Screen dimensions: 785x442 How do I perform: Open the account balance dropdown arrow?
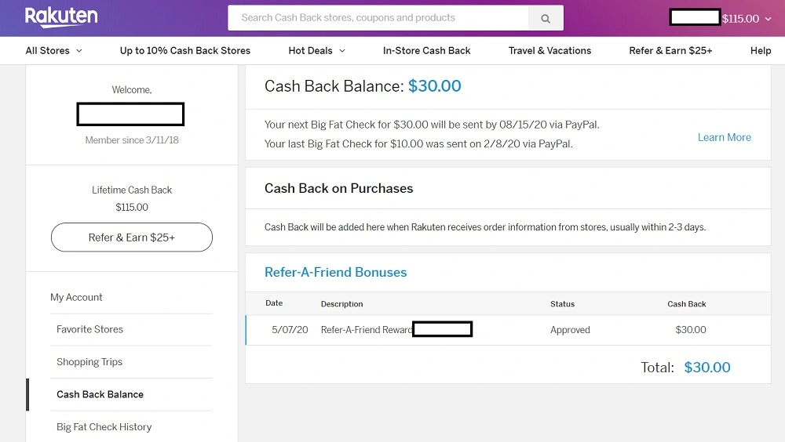coord(768,19)
